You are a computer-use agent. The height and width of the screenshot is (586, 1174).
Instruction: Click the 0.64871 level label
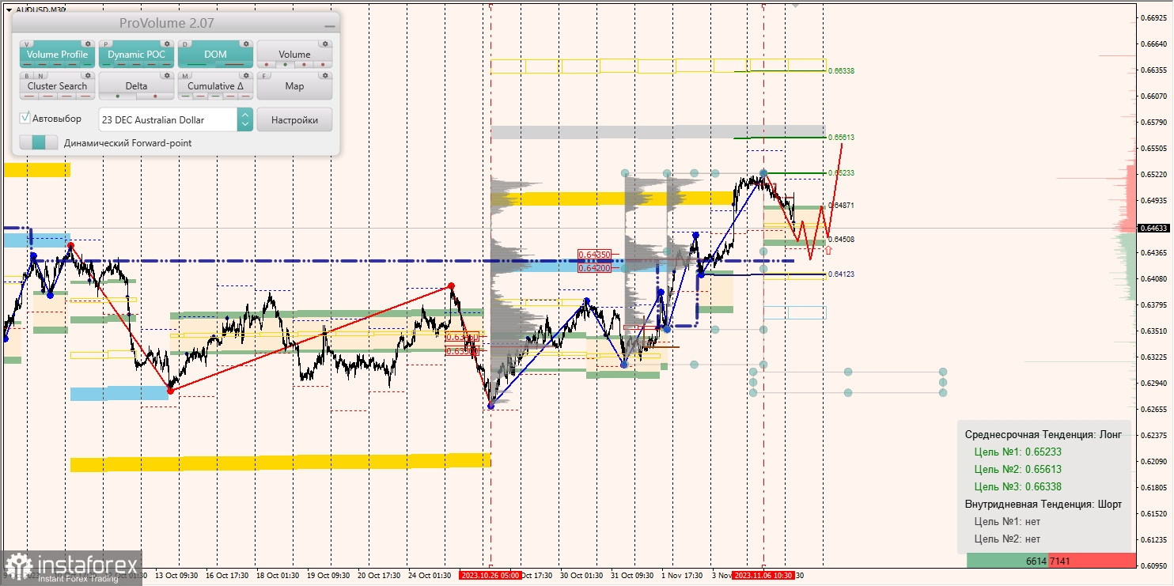tap(841, 205)
